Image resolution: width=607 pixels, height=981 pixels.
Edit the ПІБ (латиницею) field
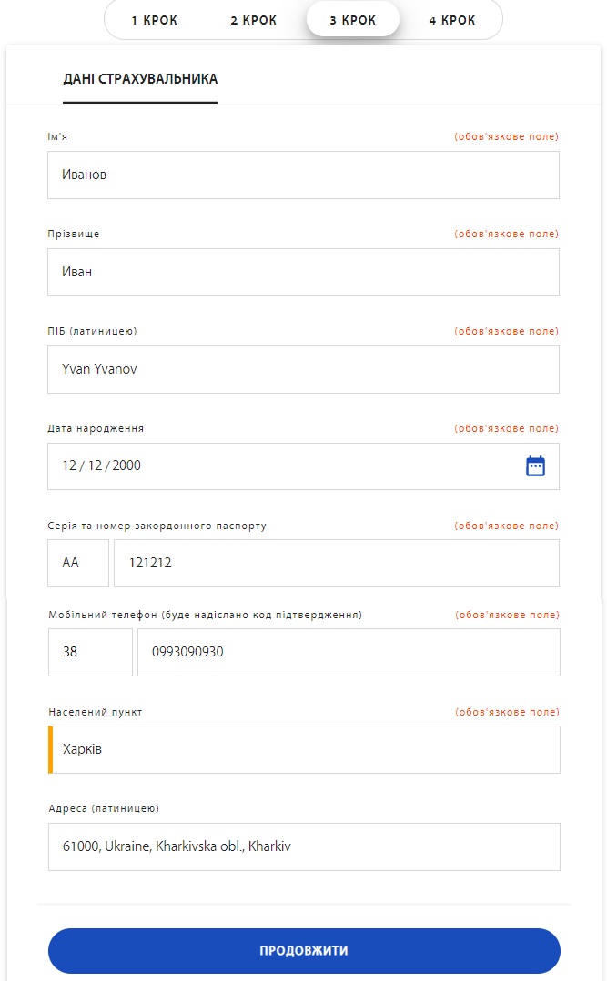(x=303, y=369)
